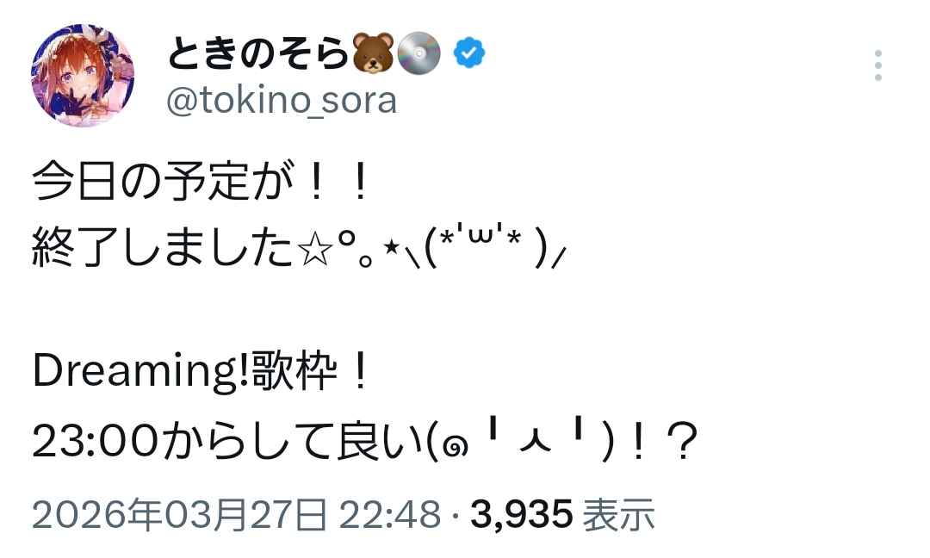Click the ！？ punctuation ending the tweet
The width and height of the screenshot is (930, 558).
(663, 443)
